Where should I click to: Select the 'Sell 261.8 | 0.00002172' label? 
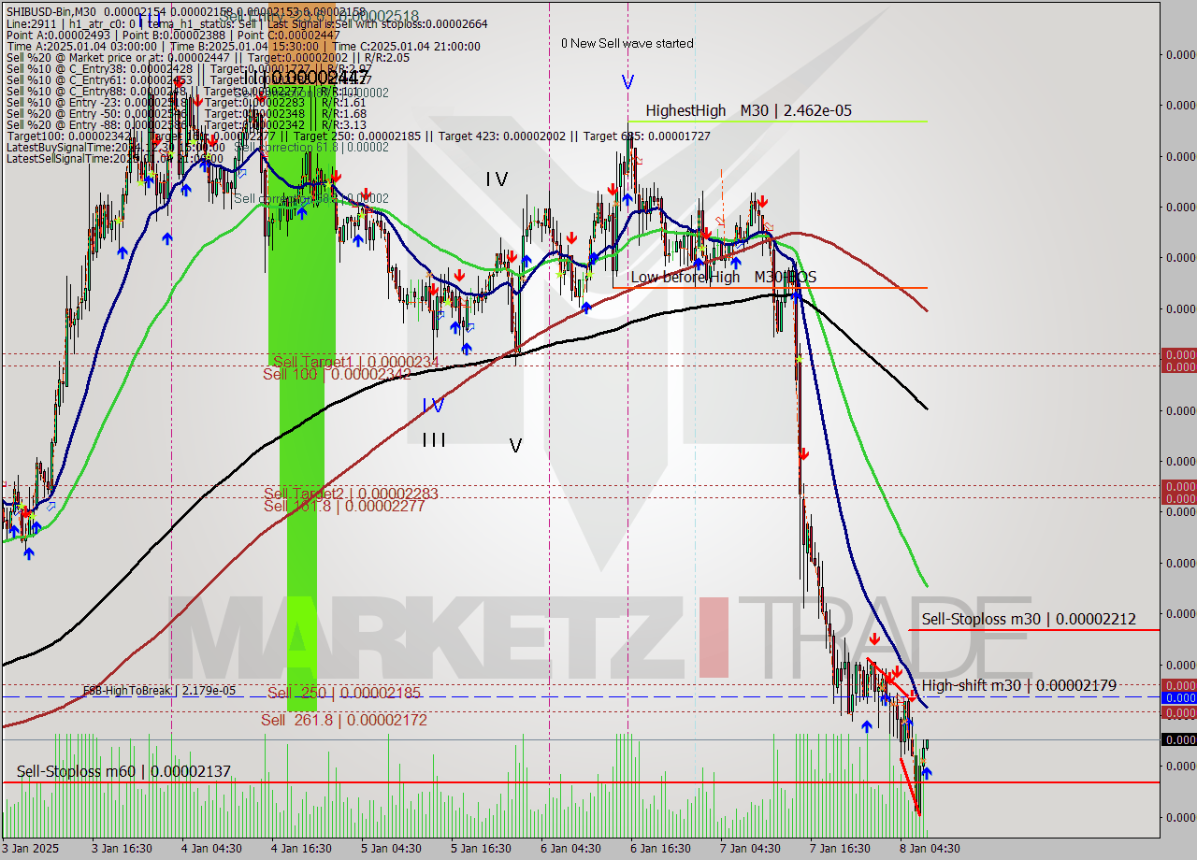click(x=344, y=720)
